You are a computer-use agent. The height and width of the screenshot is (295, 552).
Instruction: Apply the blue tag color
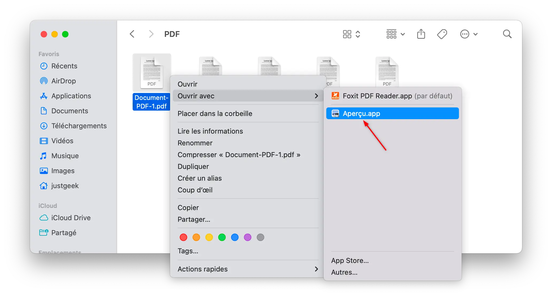235,237
